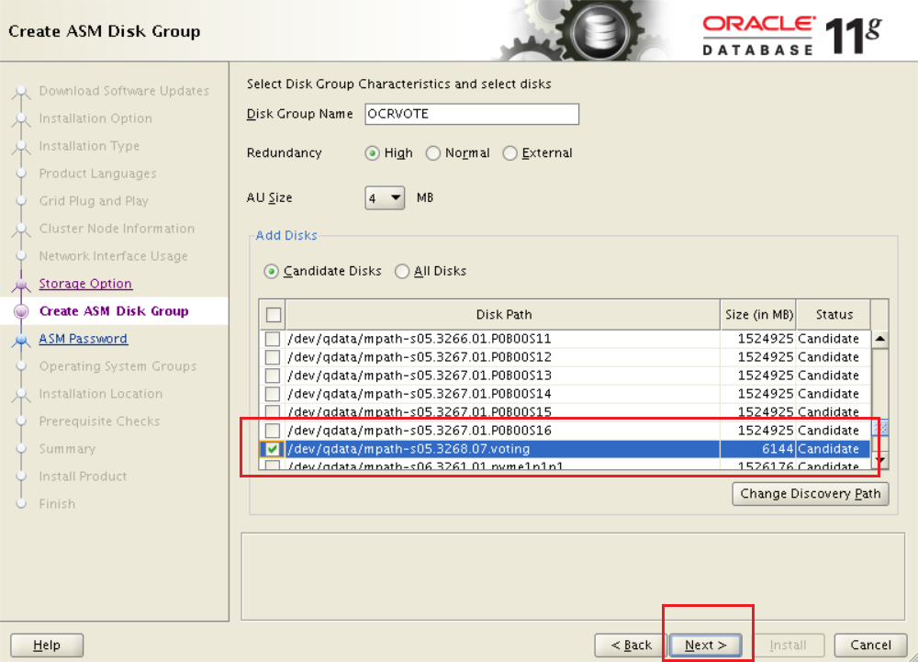Choose External redundancy option
Image resolution: width=918 pixels, height=662 pixels.
click(509, 153)
